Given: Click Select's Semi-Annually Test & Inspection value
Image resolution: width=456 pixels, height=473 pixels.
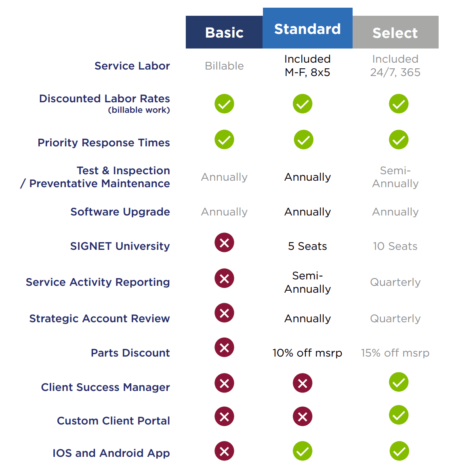Looking at the screenshot, I should coord(395,177).
